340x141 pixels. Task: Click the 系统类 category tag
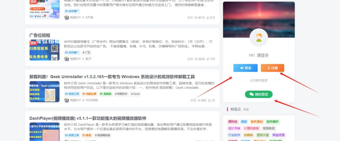(106, 94)
